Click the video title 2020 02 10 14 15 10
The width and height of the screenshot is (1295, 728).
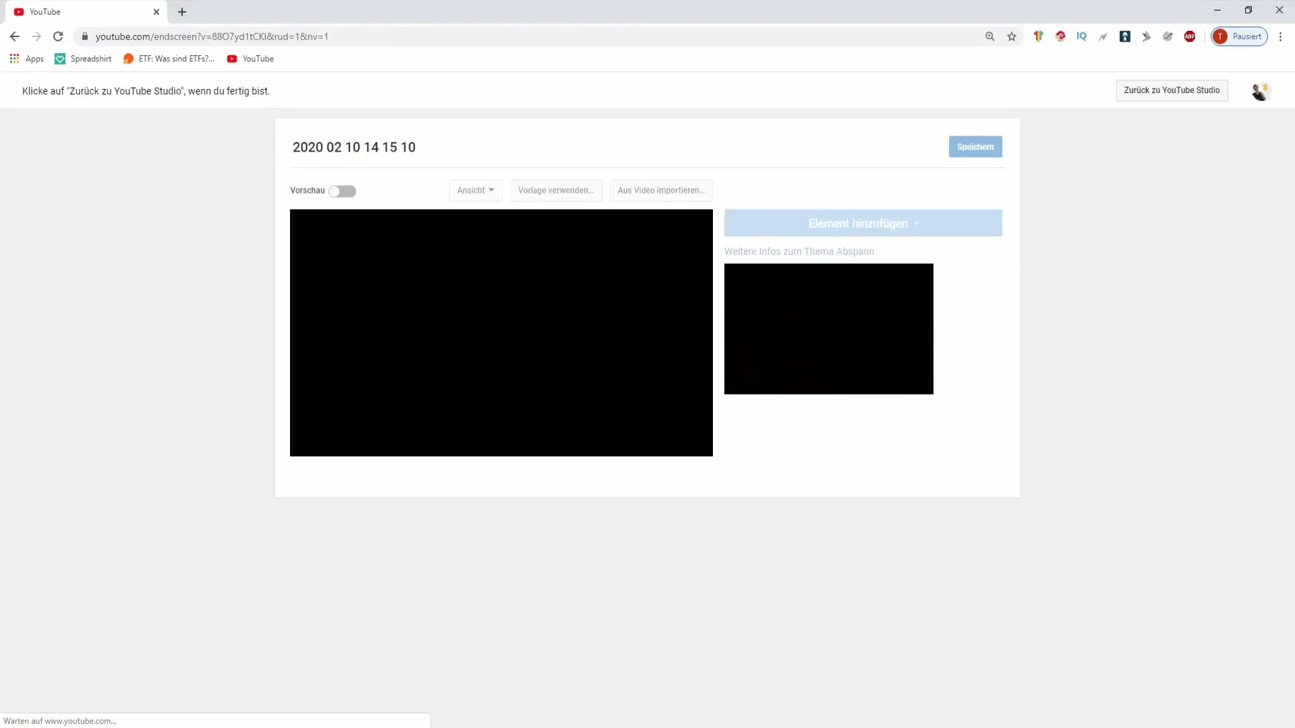[354, 147]
